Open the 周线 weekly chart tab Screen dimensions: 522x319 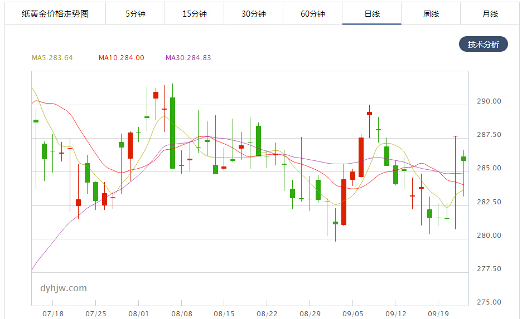point(431,13)
